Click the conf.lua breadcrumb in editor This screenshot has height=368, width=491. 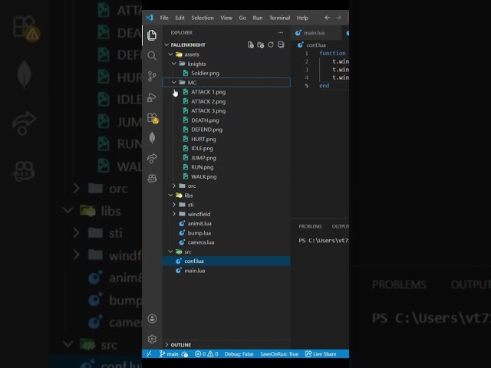tap(316, 45)
